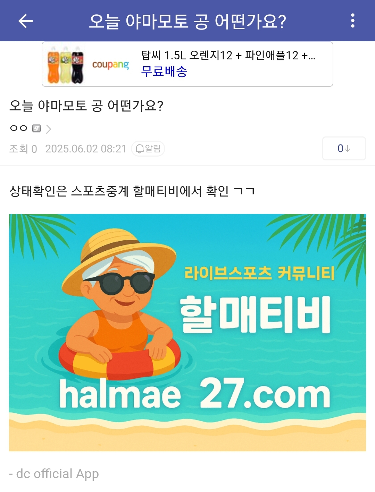
Task: Tap the back arrow icon
Action: coord(26,21)
